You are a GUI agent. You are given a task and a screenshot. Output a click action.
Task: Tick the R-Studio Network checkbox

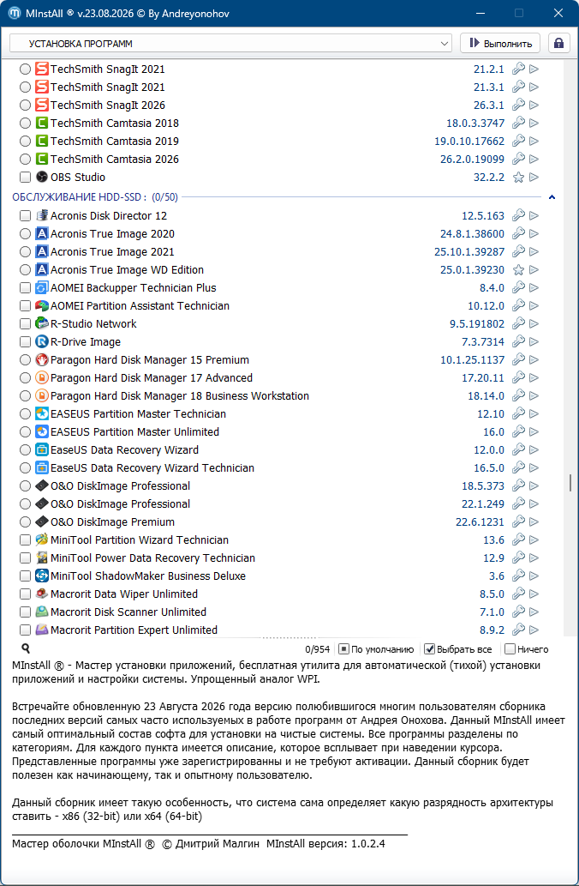tap(25, 324)
